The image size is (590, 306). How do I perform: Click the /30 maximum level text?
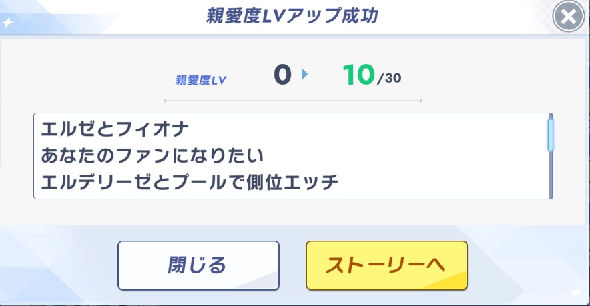tap(389, 78)
